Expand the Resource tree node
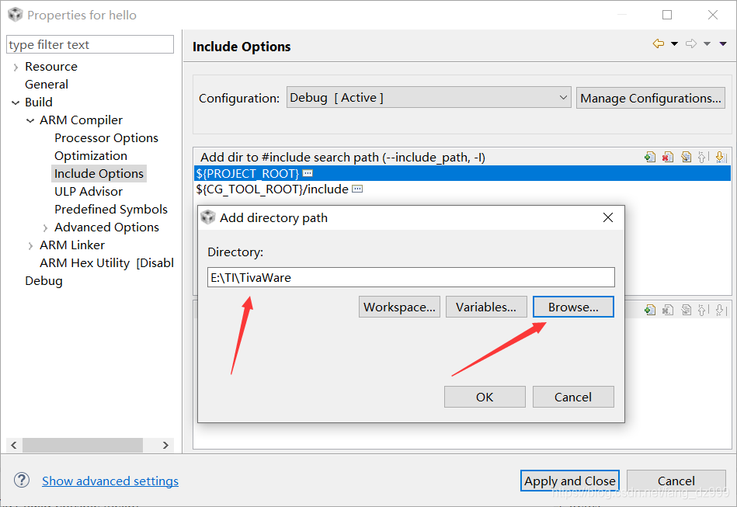This screenshot has width=737, height=507. click(16, 68)
